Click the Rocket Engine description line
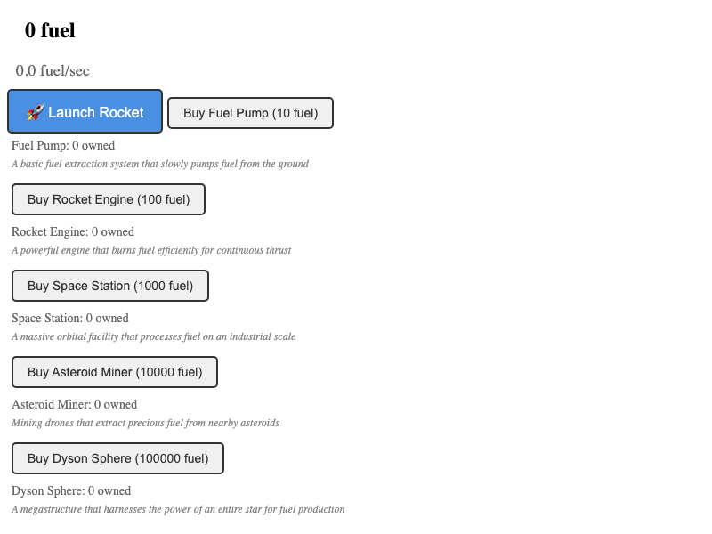This screenshot has height=534, width=712. [151, 250]
